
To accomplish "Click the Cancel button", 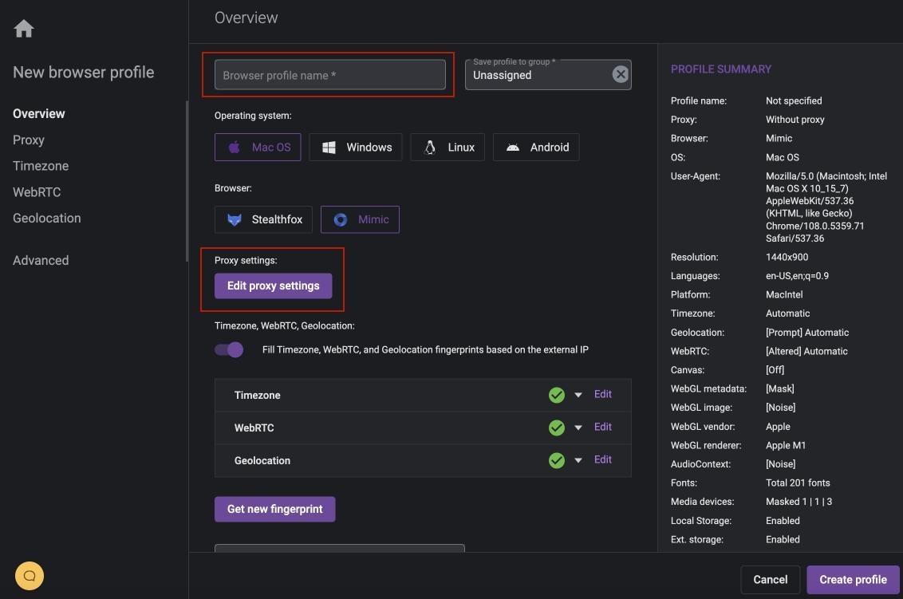I will (x=770, y=579).
